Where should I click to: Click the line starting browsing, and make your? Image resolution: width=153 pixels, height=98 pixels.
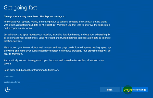(x=57, y=51)
